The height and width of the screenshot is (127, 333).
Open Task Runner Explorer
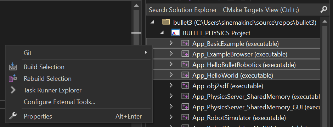pos(79,90)
